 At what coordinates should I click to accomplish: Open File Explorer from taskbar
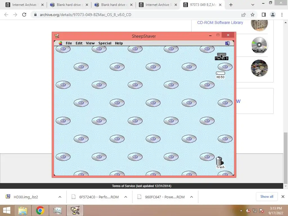click(22, 210)
